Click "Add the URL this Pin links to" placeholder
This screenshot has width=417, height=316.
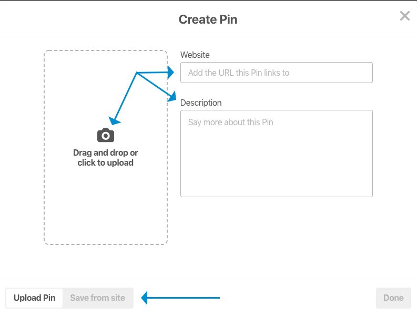pyautogui.click(x=239, y=73)
